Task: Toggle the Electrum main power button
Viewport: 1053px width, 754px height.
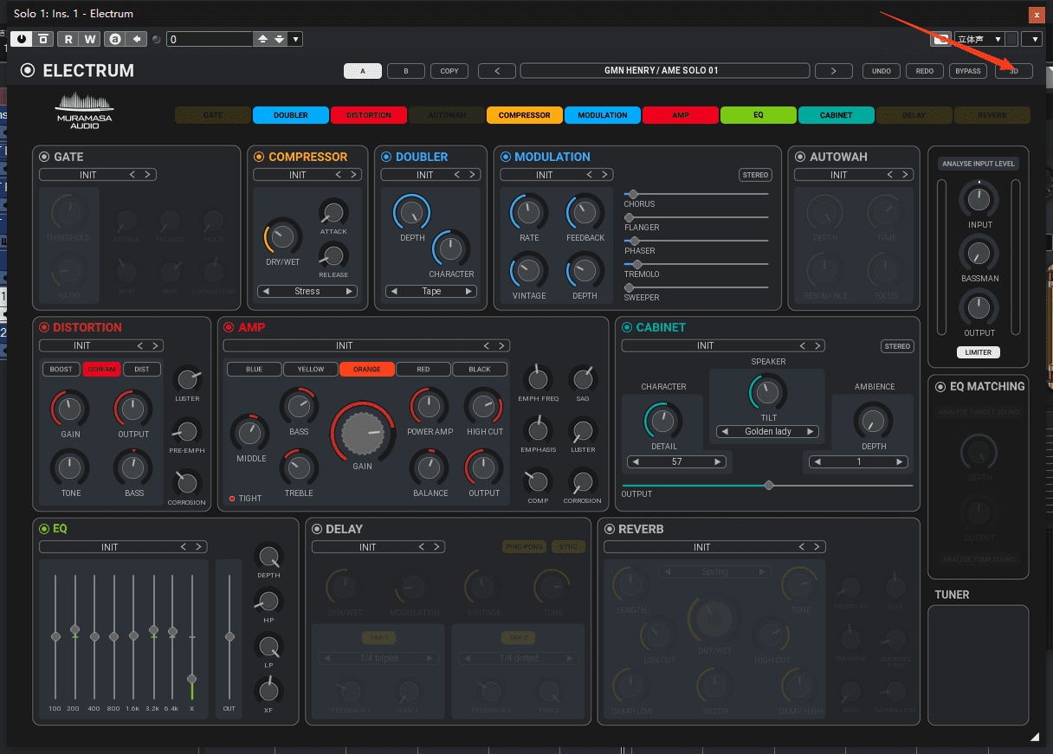Action: 28,71
